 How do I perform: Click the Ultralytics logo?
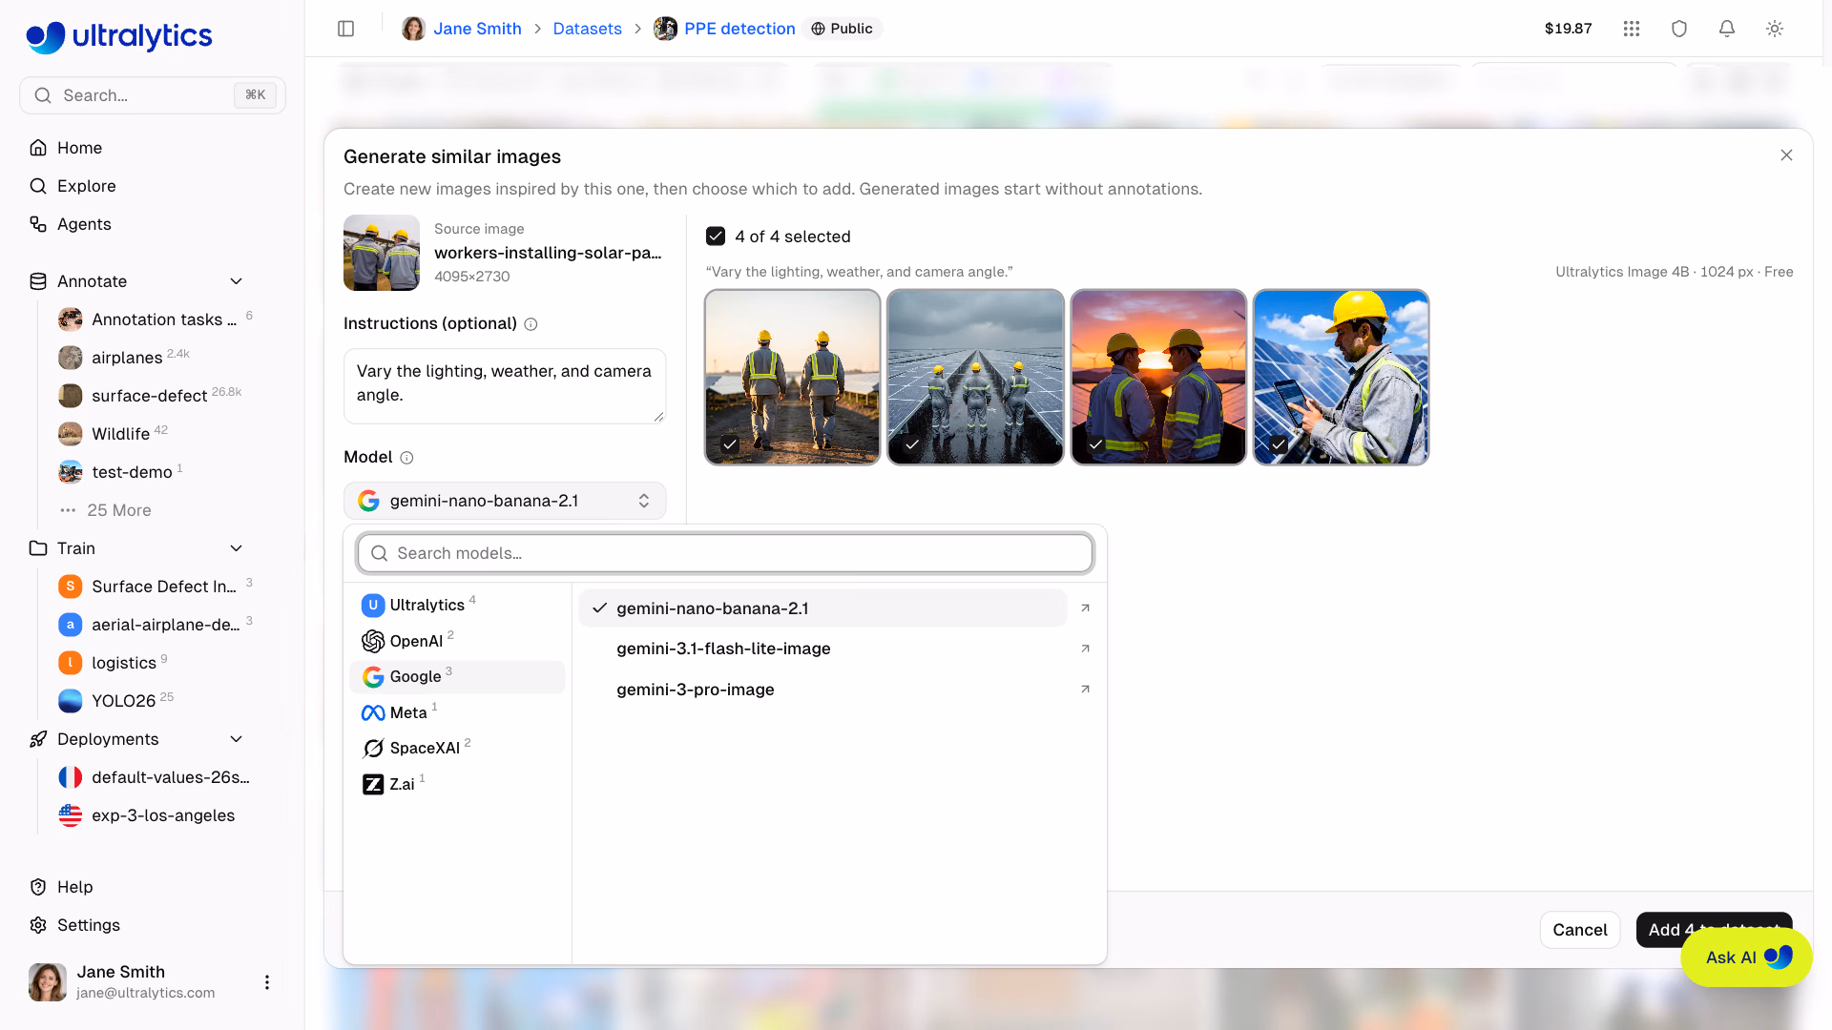pos(119,36)
